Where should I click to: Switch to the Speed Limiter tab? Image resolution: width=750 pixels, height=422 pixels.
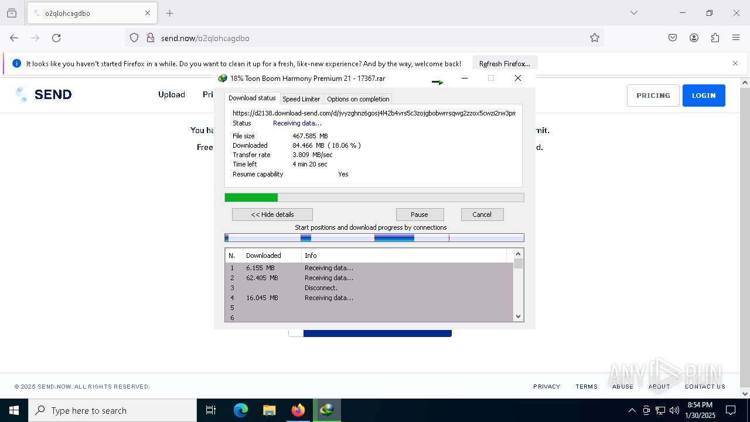tap(301, 99)
